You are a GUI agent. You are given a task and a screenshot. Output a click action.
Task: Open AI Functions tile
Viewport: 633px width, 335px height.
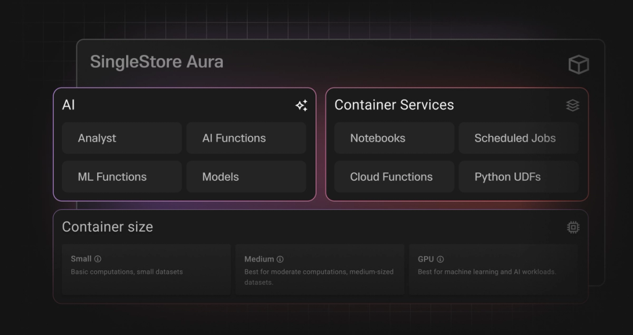pos(246,138)
